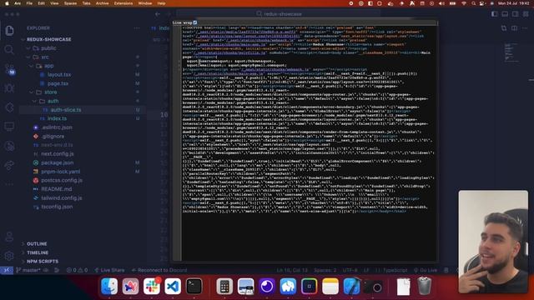Viewport: 534px width, 300px height.
Task: Toggle the Line wrap checkbox
Action: [x=195, y=22]
